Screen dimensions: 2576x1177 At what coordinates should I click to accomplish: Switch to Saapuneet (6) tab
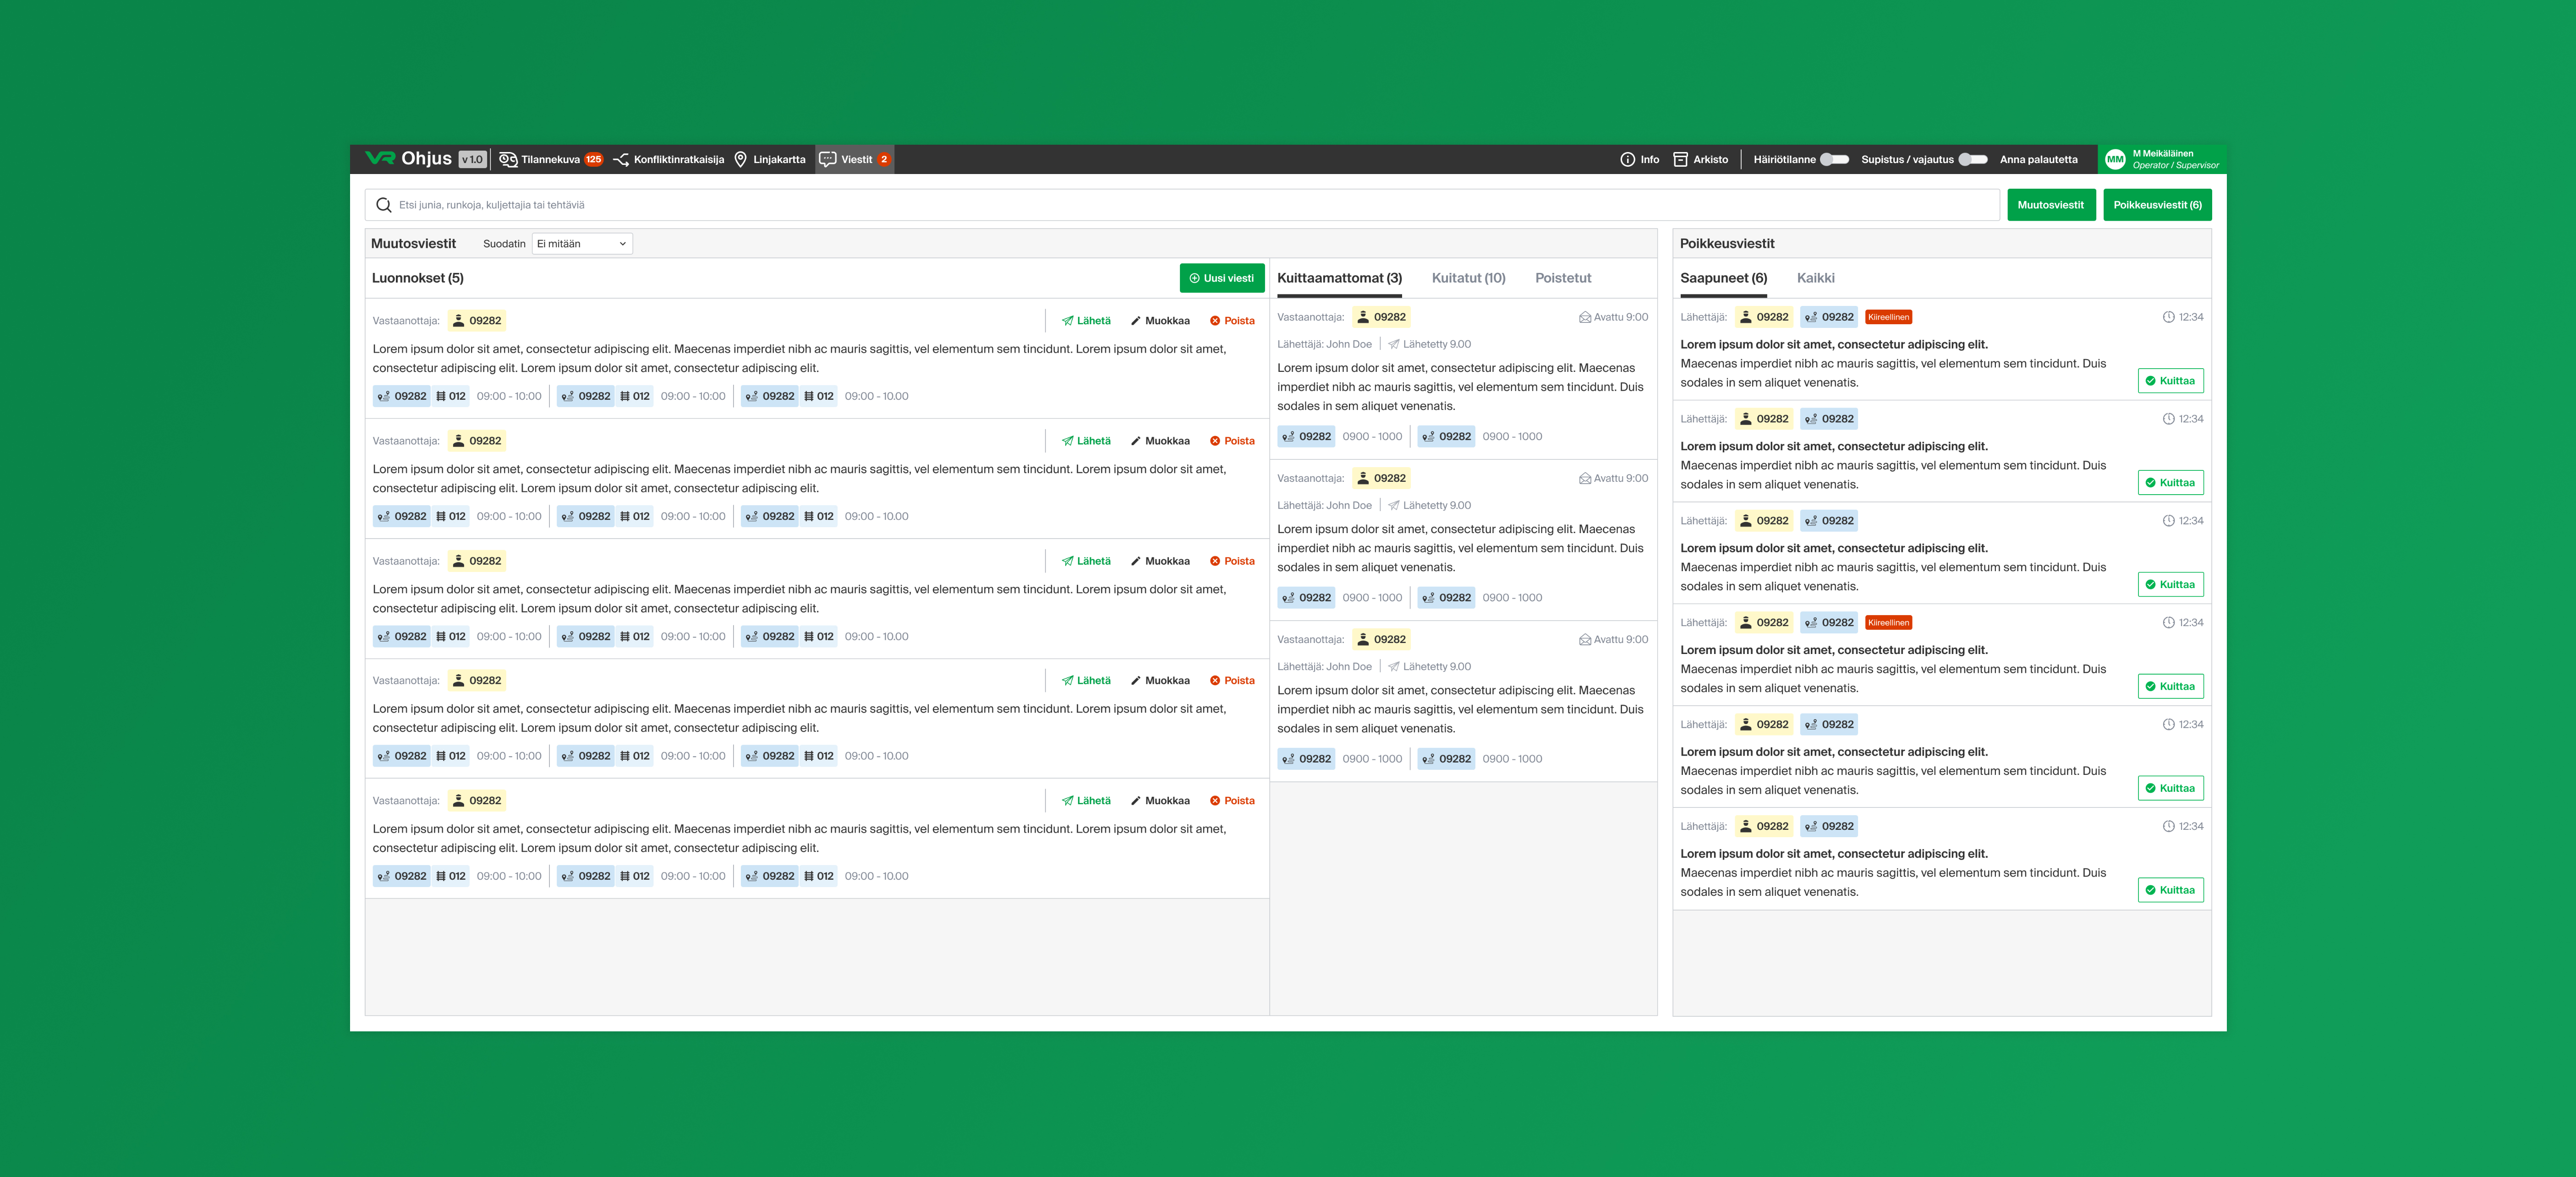point(1723,278)
